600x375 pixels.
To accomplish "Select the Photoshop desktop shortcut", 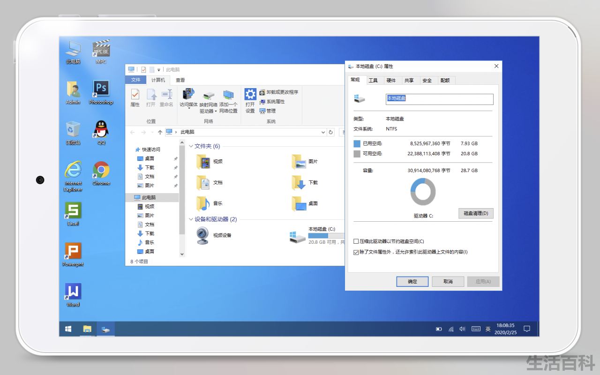I will click(101, 92).
